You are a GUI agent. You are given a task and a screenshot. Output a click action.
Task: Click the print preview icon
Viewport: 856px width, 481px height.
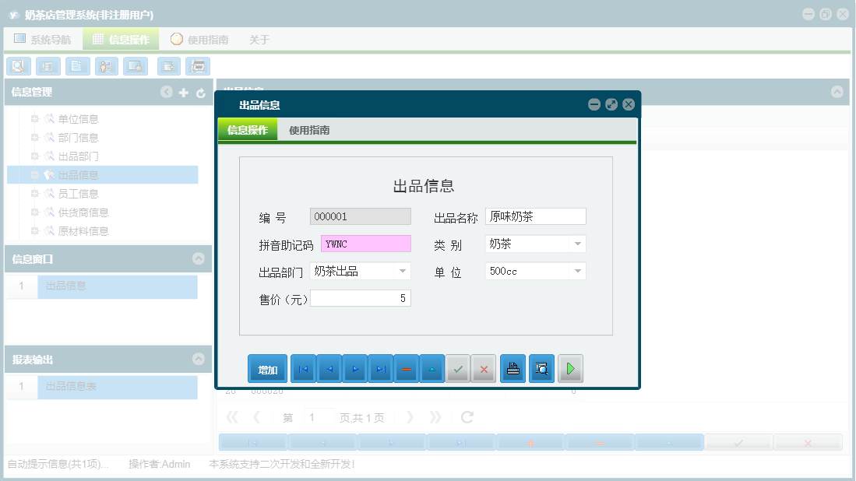point(541,368)
